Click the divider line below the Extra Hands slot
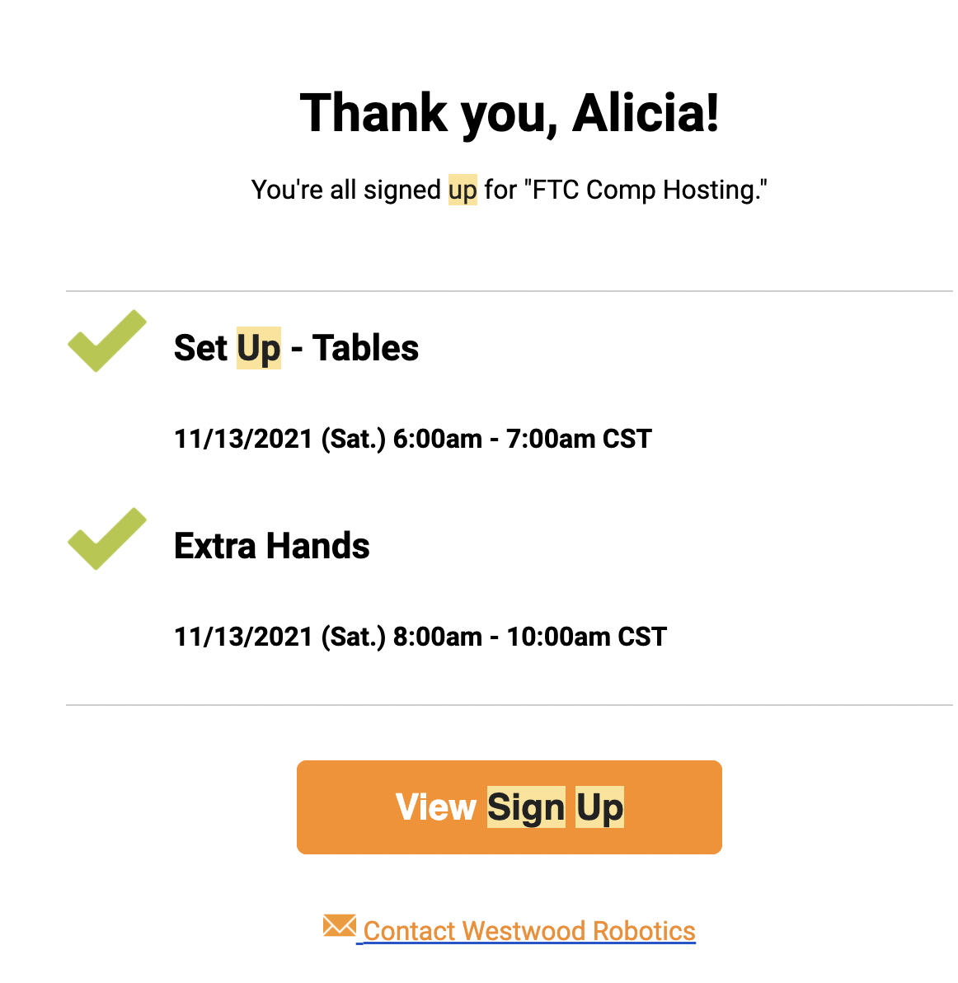The height and width of the screenshot is (983, 958). click(x=510, y=705)
